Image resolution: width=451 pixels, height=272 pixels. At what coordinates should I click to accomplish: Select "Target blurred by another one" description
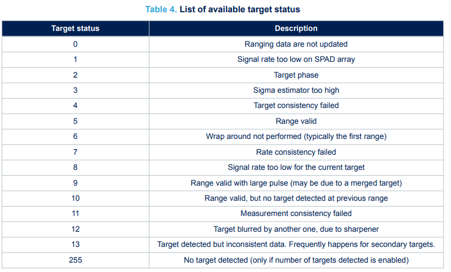(296, 229)
